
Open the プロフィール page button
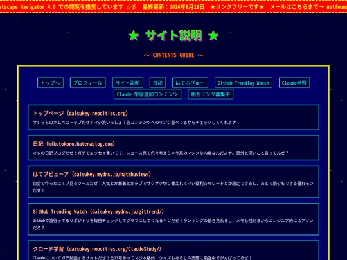pos(88,83)
